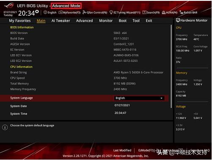Toggle AURA(F4) lighting icon

163,13
